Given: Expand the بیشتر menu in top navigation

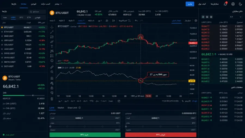Looking at the screenshot, I should 58,4.
